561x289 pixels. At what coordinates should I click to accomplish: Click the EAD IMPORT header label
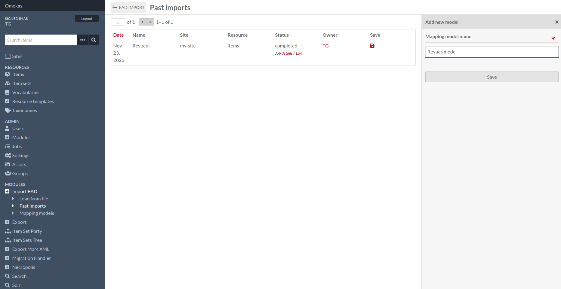pyautogui.click(x=128, y=8)
